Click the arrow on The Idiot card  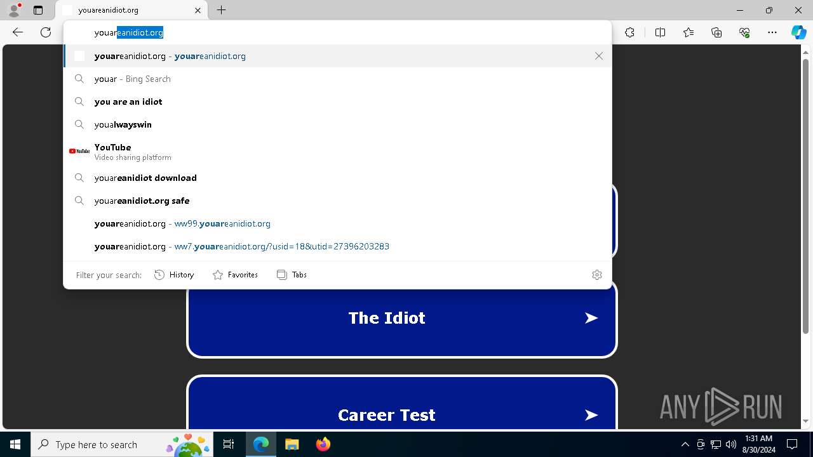pos(591,318)
